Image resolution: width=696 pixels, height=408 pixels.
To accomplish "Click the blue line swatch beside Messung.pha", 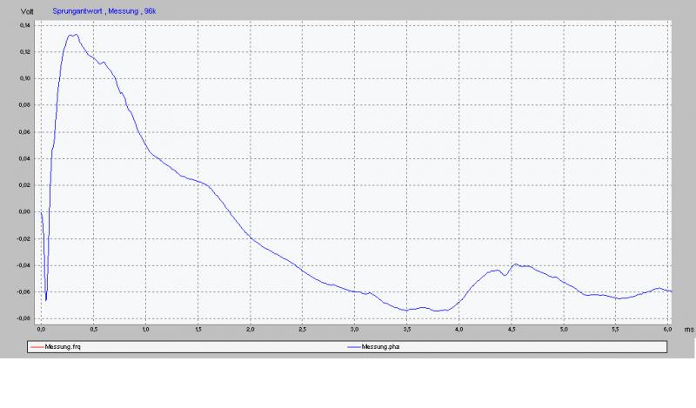I will [354, 347].
